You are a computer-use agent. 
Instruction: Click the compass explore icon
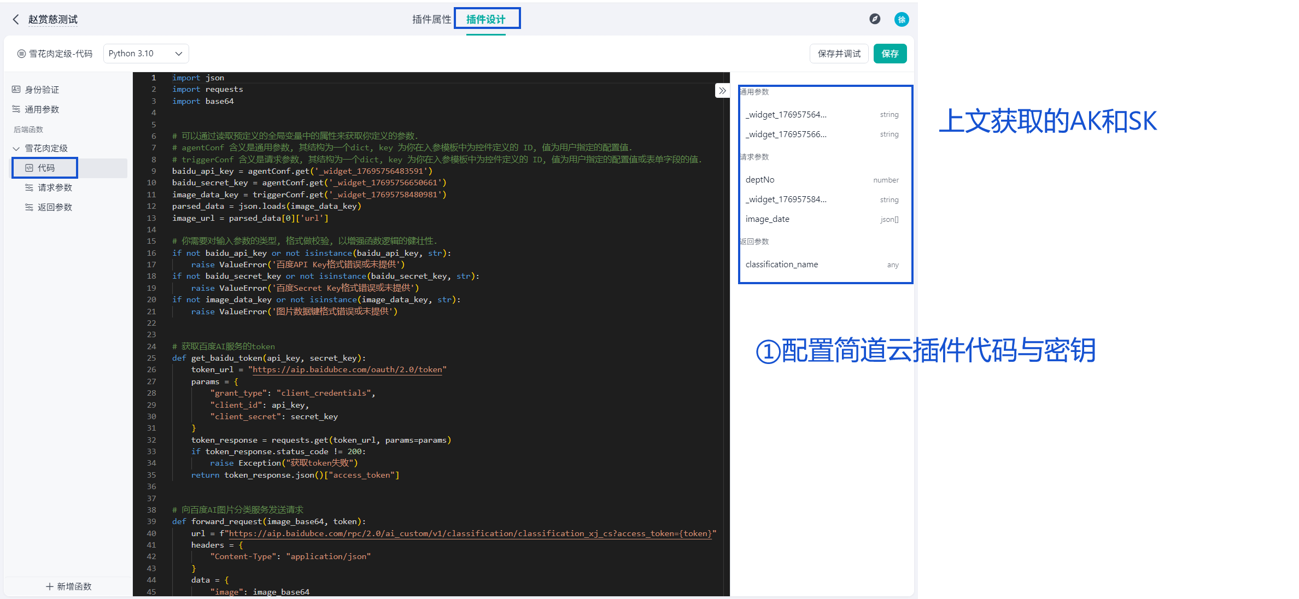(875, 19)
